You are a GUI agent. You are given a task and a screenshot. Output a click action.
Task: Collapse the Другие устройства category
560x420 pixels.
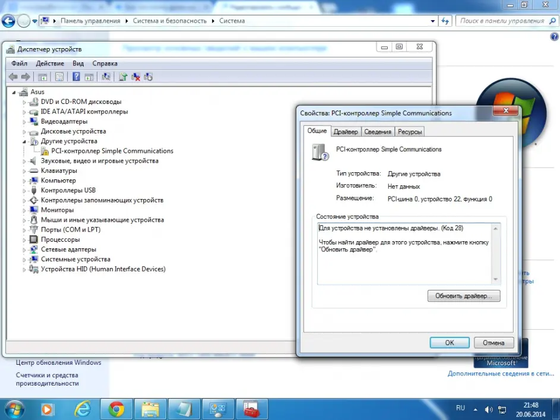point(24,141)
